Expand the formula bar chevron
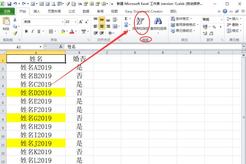The image size is (246, 164). pos(244,47)
